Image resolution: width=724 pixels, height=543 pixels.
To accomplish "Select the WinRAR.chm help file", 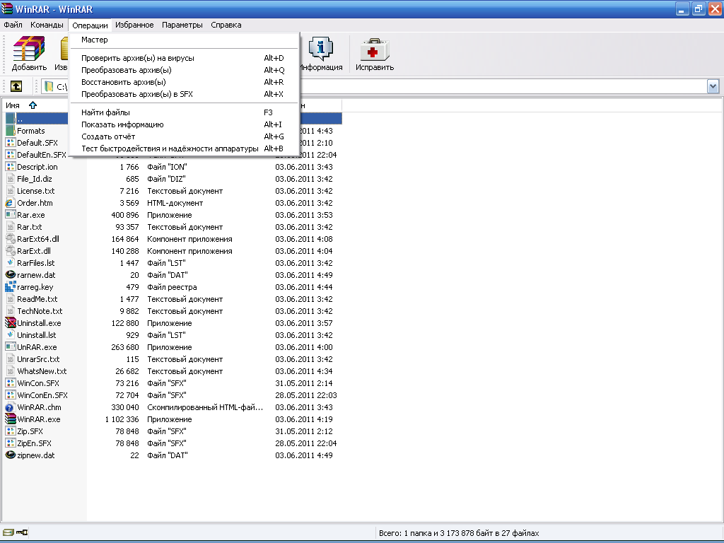I will click(x=39, y=407).
